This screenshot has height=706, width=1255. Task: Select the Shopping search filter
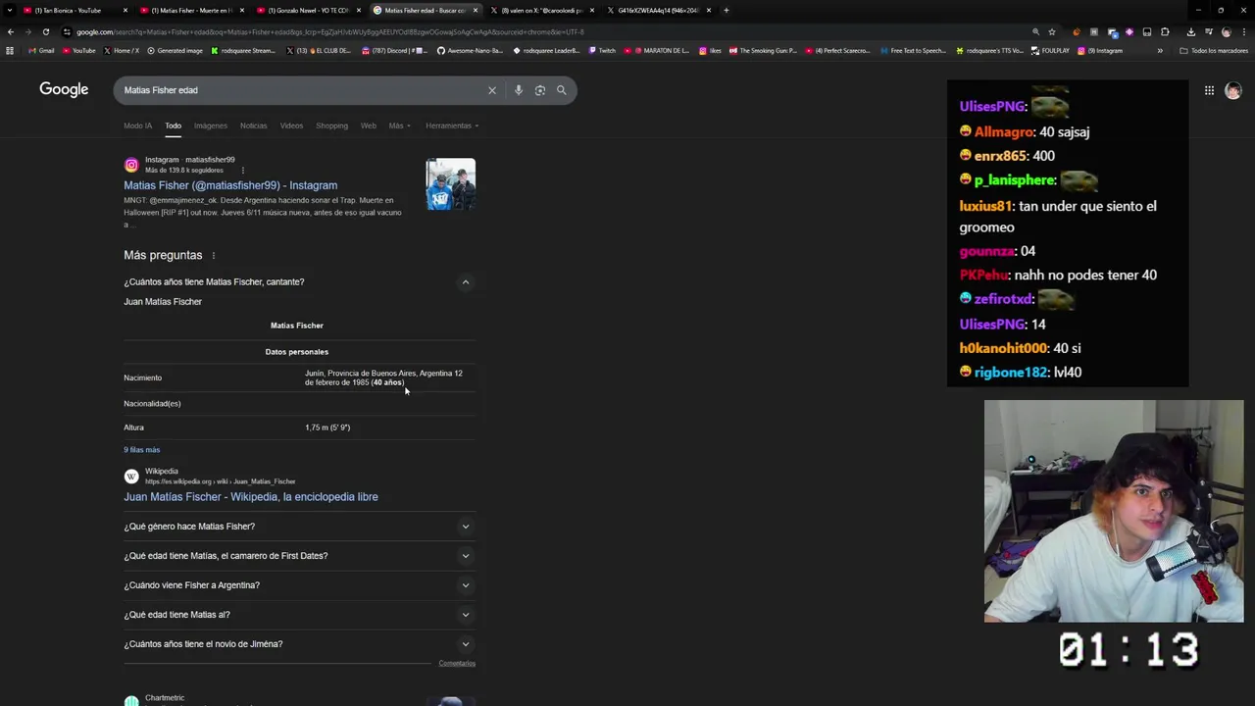tap(331, 126)
